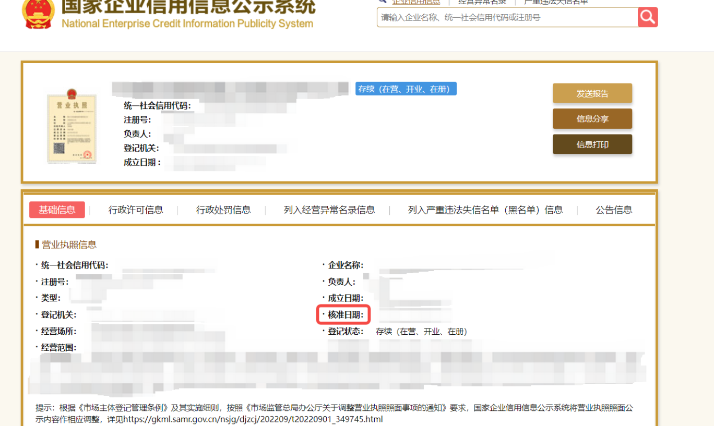This screenshot has width=714, height=426.
Task: Click the 类型 label
Action: pos(51,298)
